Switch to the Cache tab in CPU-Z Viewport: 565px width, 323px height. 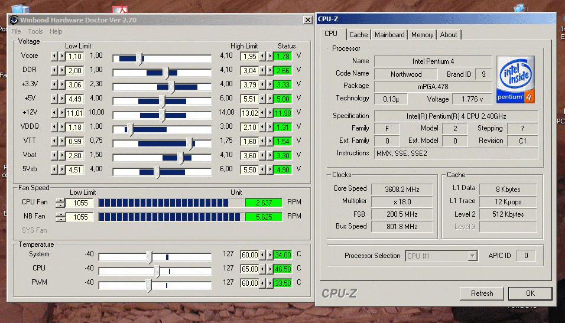point(359,35)
